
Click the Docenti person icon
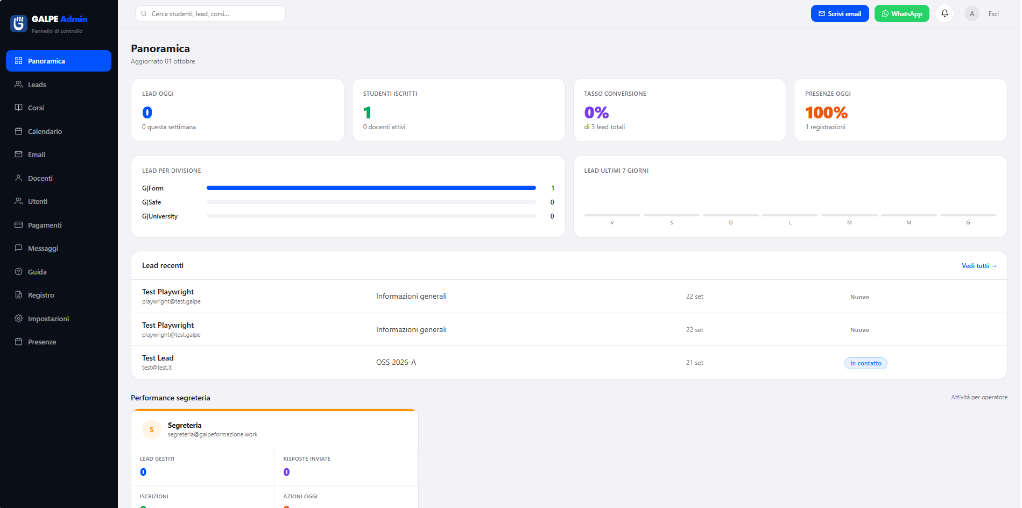pos(18,178)
